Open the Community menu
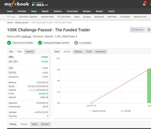The image size is (151, 129). 72,11
